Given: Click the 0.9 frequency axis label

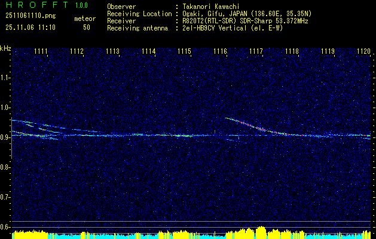Looking at the screenshot, I should pyautogui.click(x=5, y=137).
